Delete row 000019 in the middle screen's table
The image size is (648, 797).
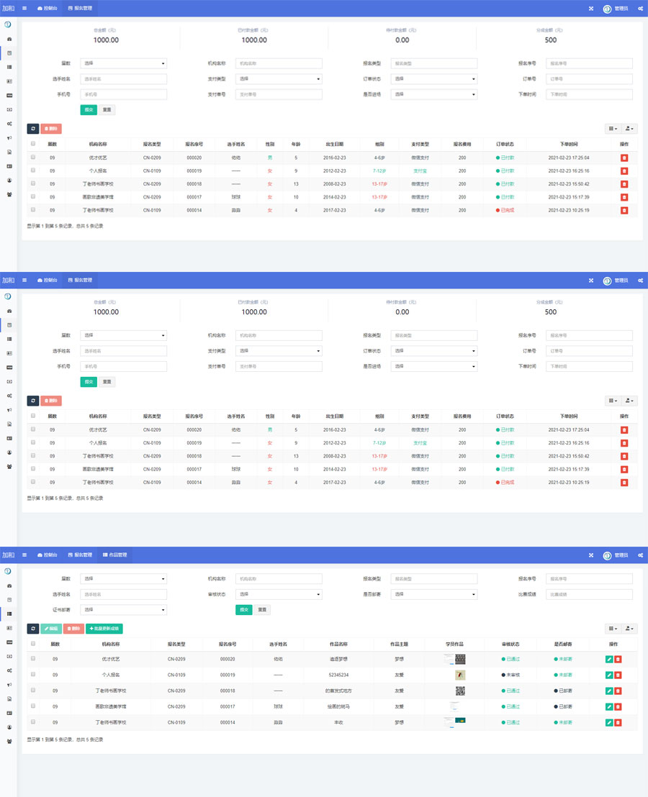(624, 443)
